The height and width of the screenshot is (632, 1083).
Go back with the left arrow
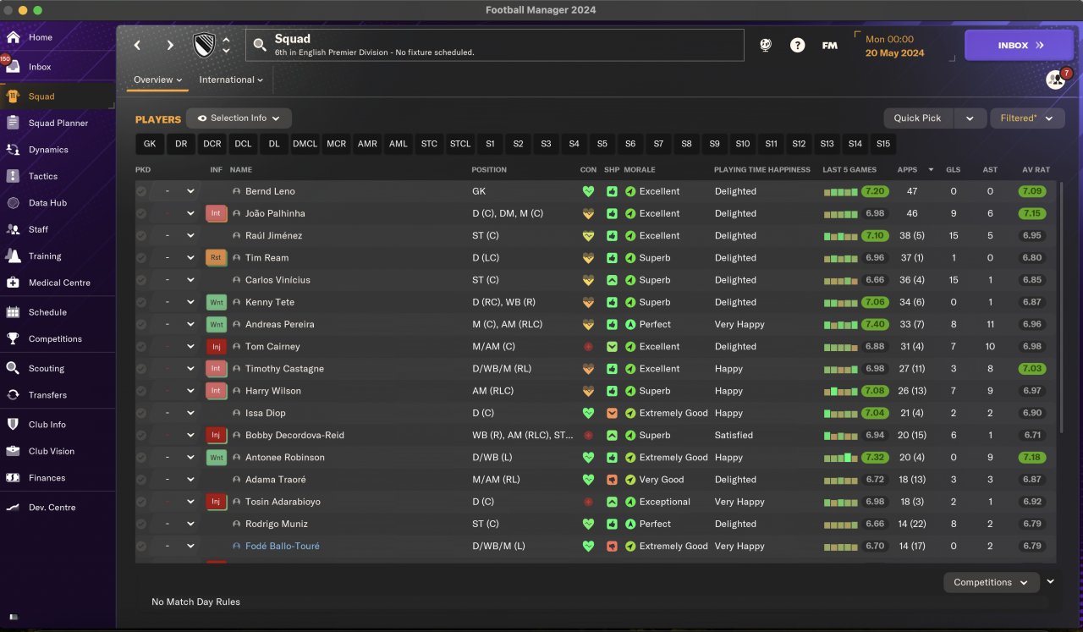137,46
